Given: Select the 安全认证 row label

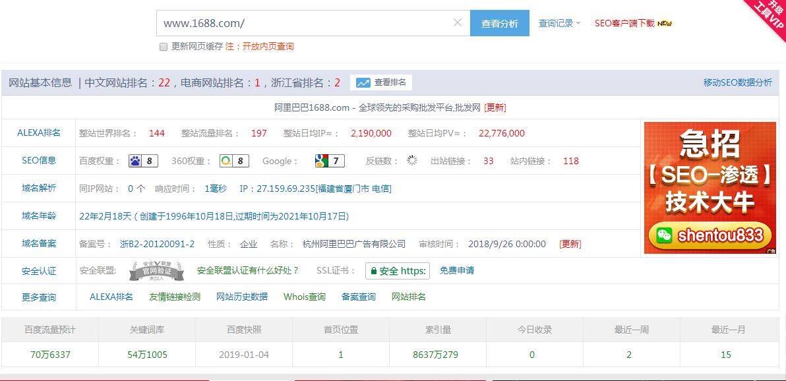Looking at the screenshot, I should (x=39, y=271).
